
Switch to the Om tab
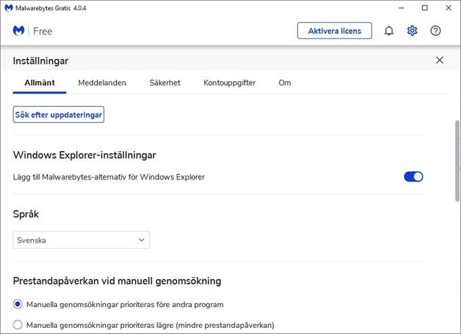coord(285,83)
